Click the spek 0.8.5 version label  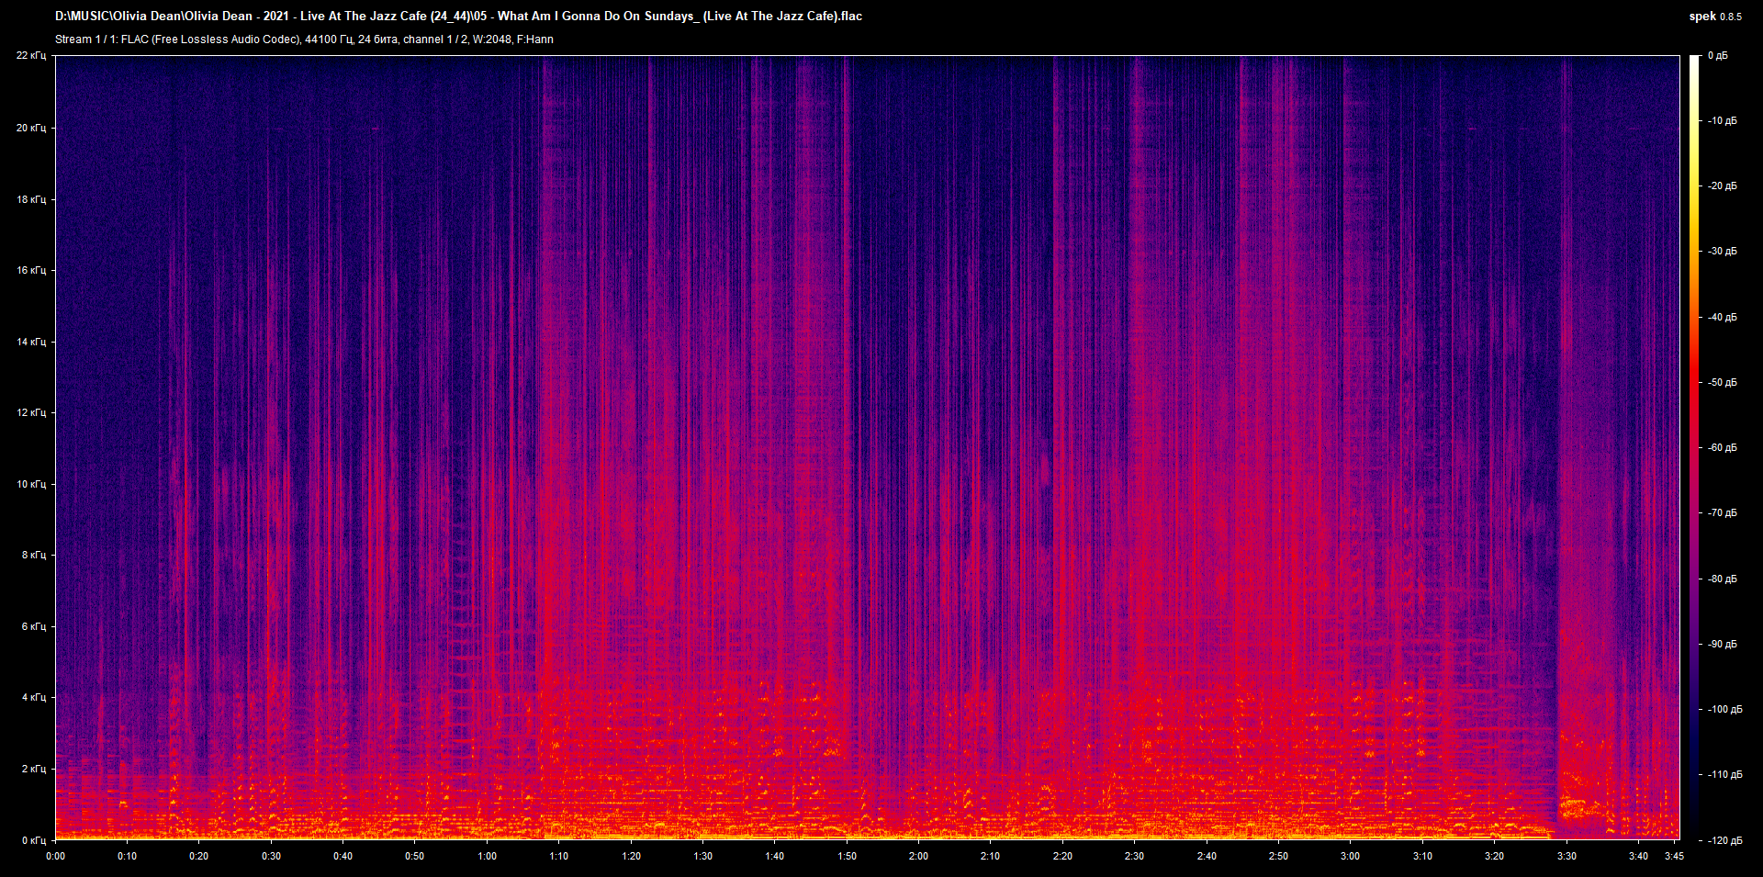coord(1715,16)
